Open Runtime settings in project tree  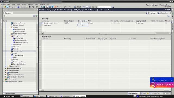(18, 25)
